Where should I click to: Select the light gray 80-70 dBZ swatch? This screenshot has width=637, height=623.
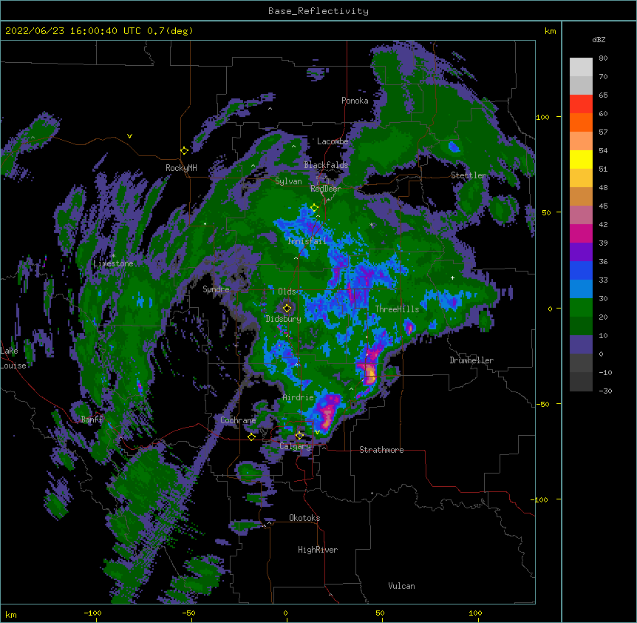click(581, 67)
